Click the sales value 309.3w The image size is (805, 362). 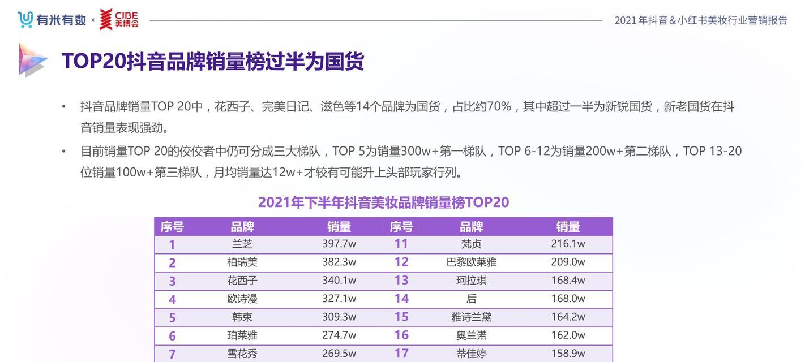339,317
